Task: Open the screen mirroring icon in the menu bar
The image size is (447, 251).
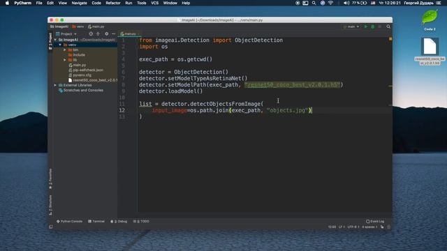Action: [305, 3]
